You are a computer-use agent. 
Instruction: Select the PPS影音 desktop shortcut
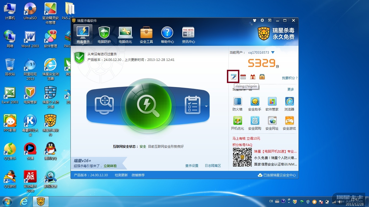[10, 123]
